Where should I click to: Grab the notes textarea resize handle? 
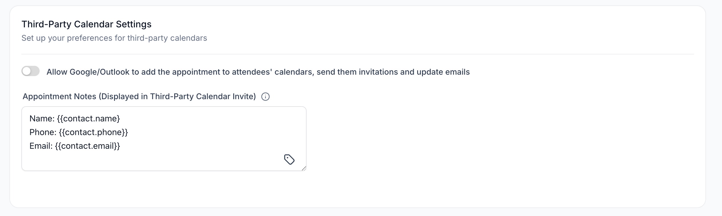pyautogui.click(x=304, y=168)
